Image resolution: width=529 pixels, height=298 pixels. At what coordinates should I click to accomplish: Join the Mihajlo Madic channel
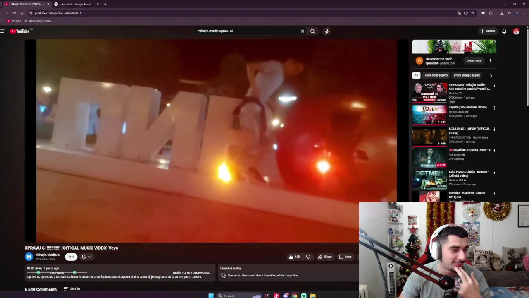coord(71,257)
